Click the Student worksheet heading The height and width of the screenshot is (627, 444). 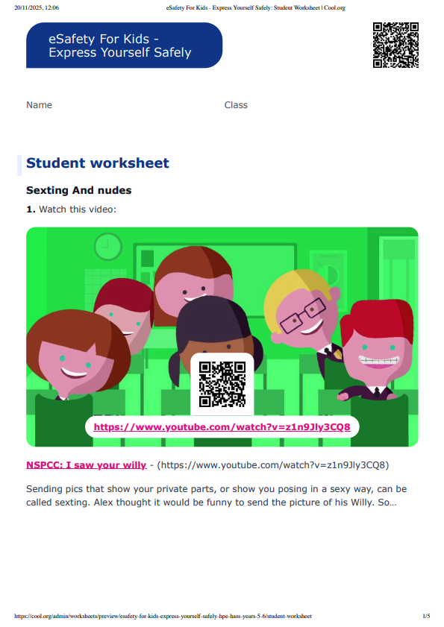click(x=97, y=163)
